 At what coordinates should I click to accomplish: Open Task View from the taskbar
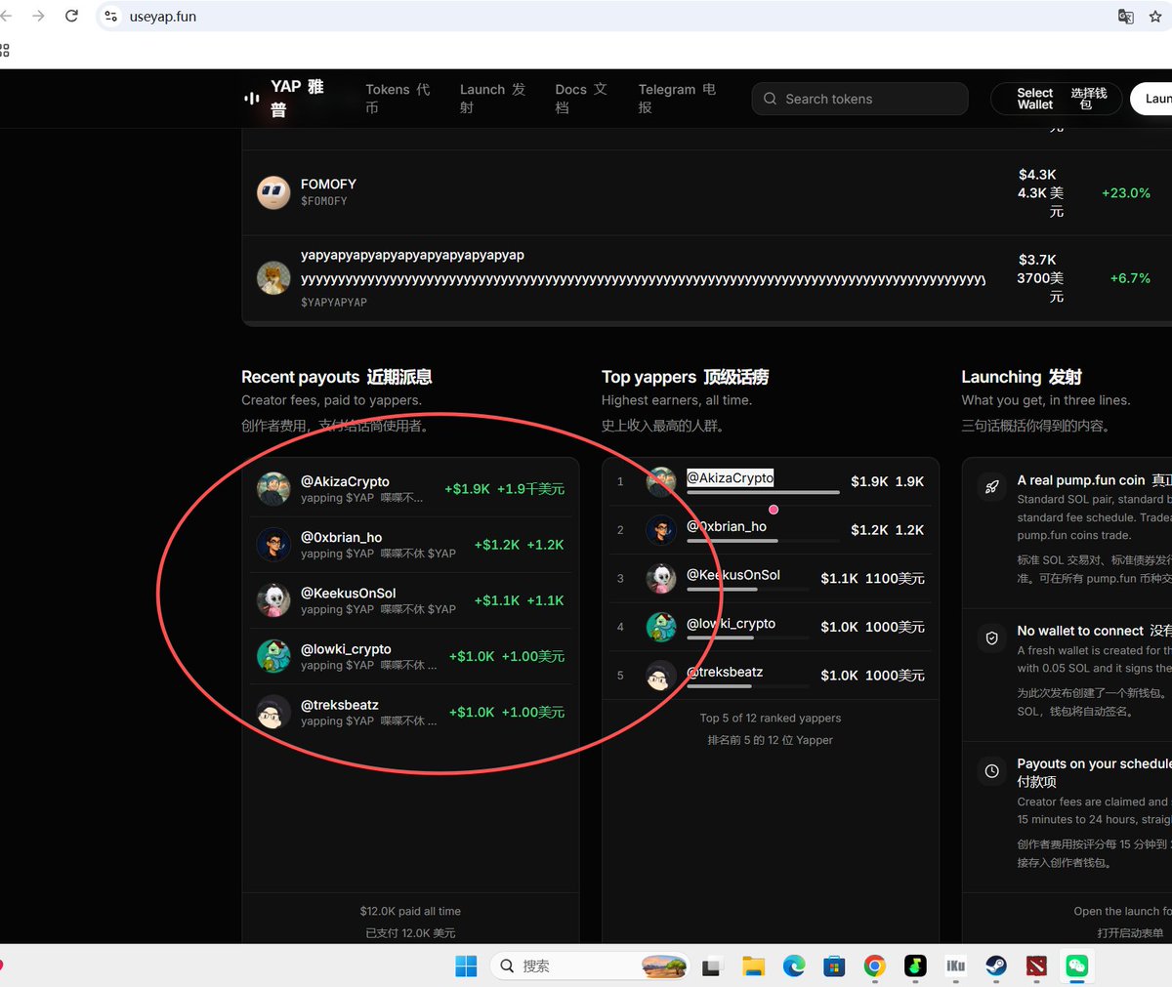point(712,966)
